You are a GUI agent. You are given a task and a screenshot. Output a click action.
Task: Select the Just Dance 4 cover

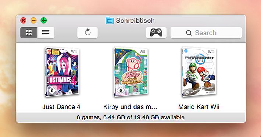(62, 72)
